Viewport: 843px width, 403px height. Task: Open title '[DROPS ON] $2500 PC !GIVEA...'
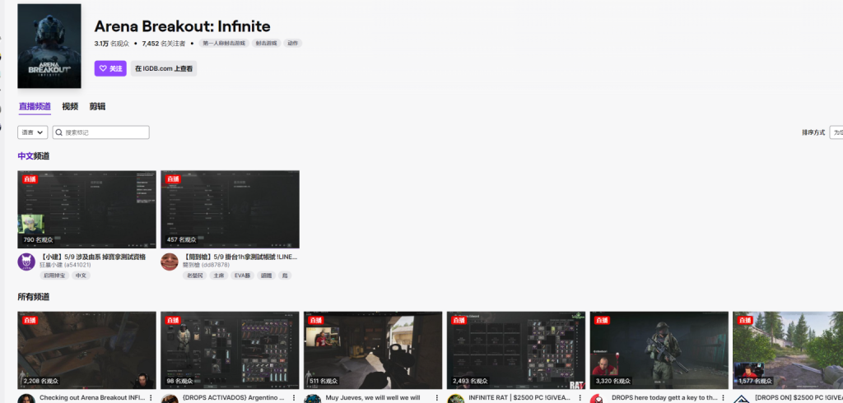click(x=799, y=398)
